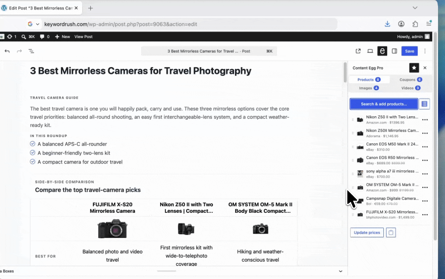Switch to the Videos tab
Viewport: 445px width, 279px height.
pyautogui.click(x=411, y=88)
